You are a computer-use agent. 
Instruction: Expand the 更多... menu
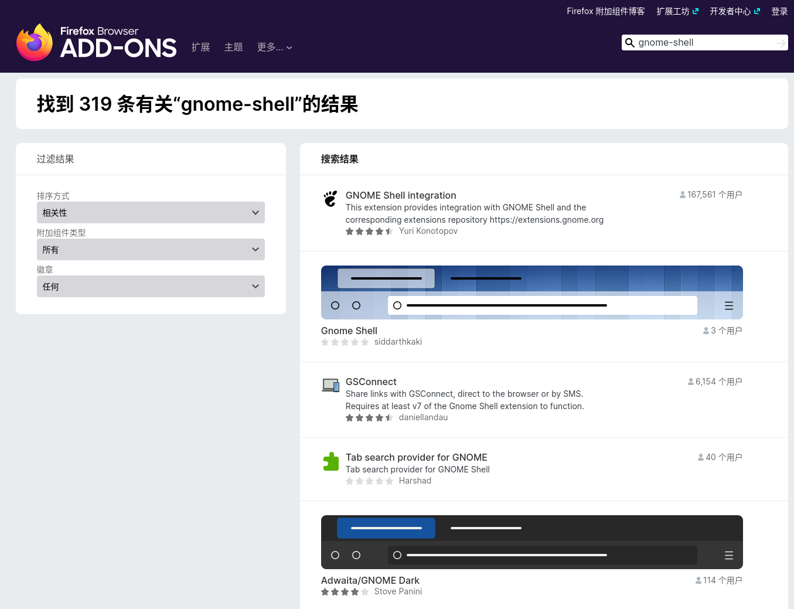tap(274, 47)
